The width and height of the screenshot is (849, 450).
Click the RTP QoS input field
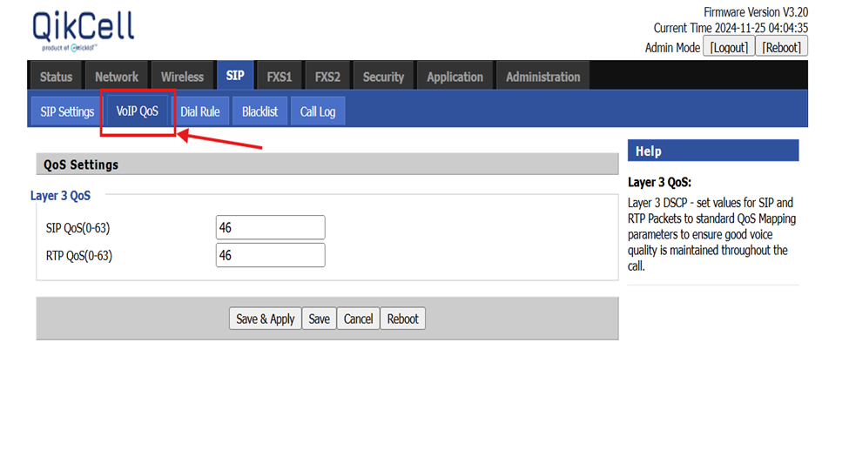click(x=270, y=256)
